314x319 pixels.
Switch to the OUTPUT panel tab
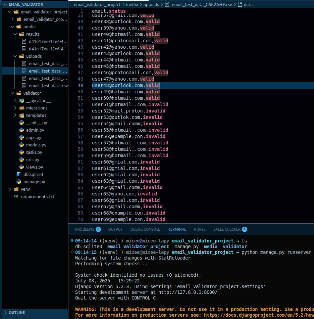point(115,229)
